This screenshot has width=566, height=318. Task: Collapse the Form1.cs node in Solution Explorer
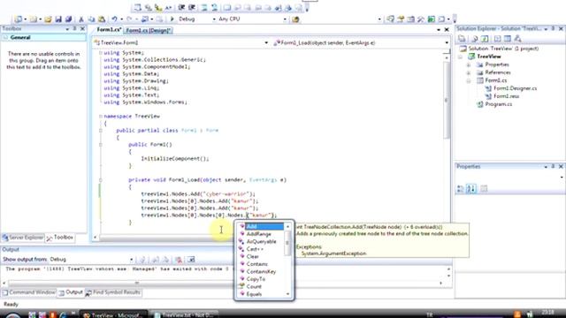pos(469,80)
